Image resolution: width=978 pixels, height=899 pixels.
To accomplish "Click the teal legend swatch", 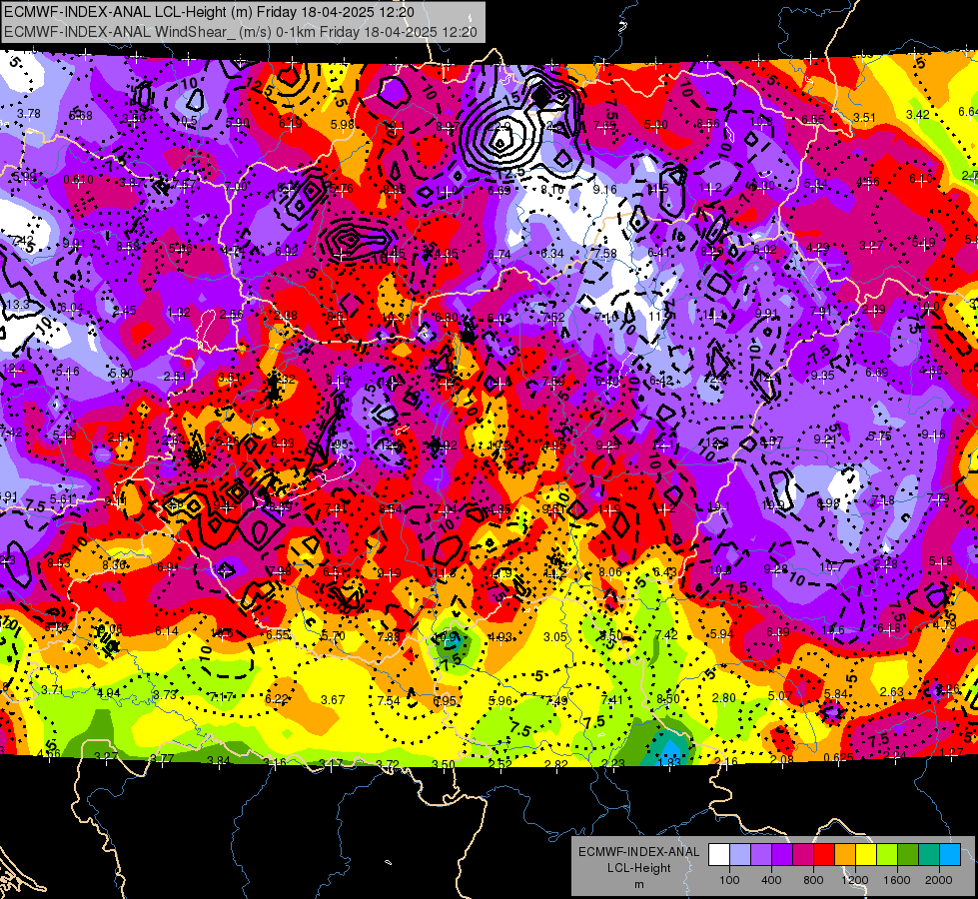I will coord(929,855).
